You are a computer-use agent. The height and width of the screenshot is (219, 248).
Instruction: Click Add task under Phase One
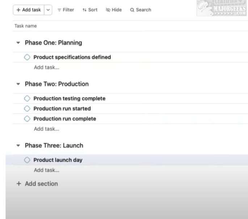pyautogui.click(x=46, y=67)
